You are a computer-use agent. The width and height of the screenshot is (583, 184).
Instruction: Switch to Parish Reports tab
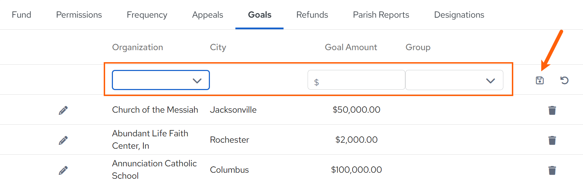tap(381, 15)
